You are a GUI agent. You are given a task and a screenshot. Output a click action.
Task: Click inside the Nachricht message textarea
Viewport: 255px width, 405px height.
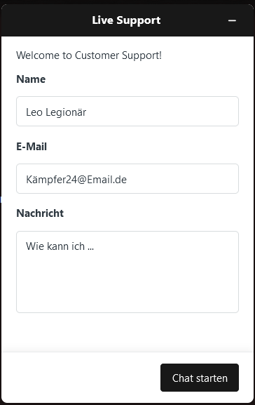(127, 272)
